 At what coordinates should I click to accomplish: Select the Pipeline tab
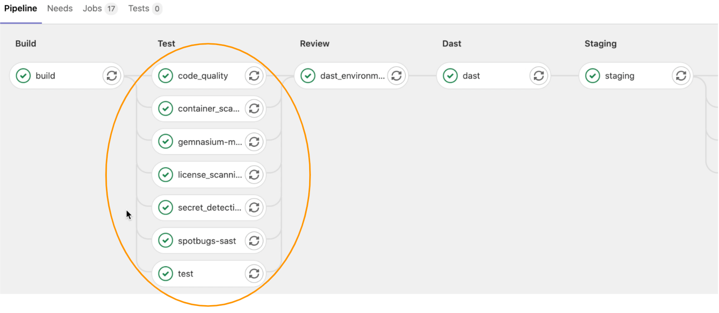pos(21,9)
